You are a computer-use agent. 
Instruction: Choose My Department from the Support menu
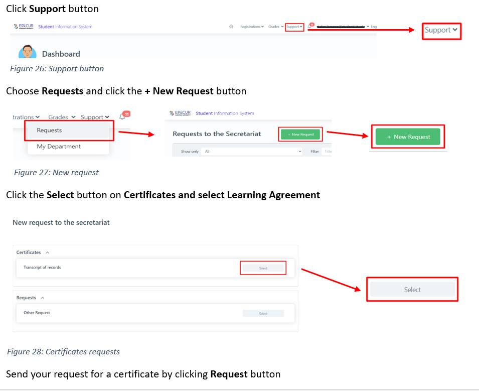coord(59,147)
